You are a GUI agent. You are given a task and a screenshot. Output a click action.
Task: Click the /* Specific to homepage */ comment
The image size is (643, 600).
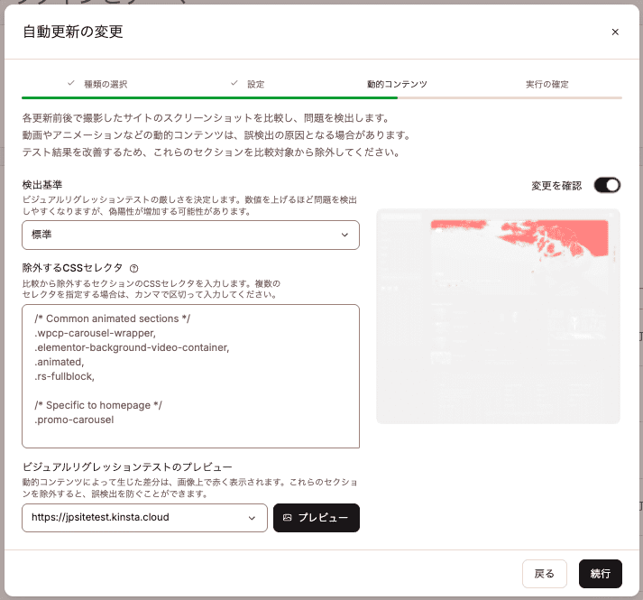98,405
